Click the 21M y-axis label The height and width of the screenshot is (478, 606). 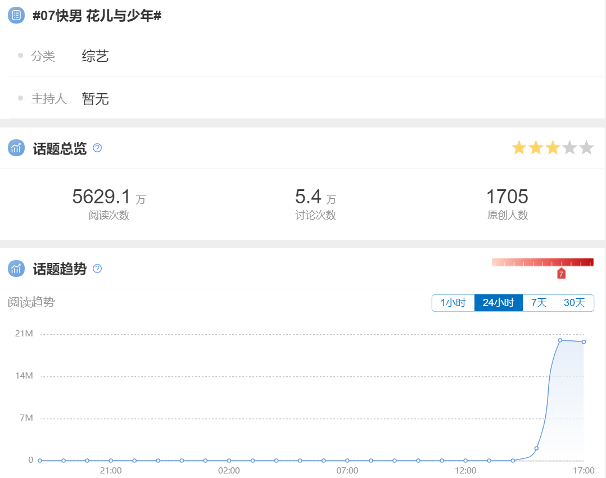(x=24, y=334)
